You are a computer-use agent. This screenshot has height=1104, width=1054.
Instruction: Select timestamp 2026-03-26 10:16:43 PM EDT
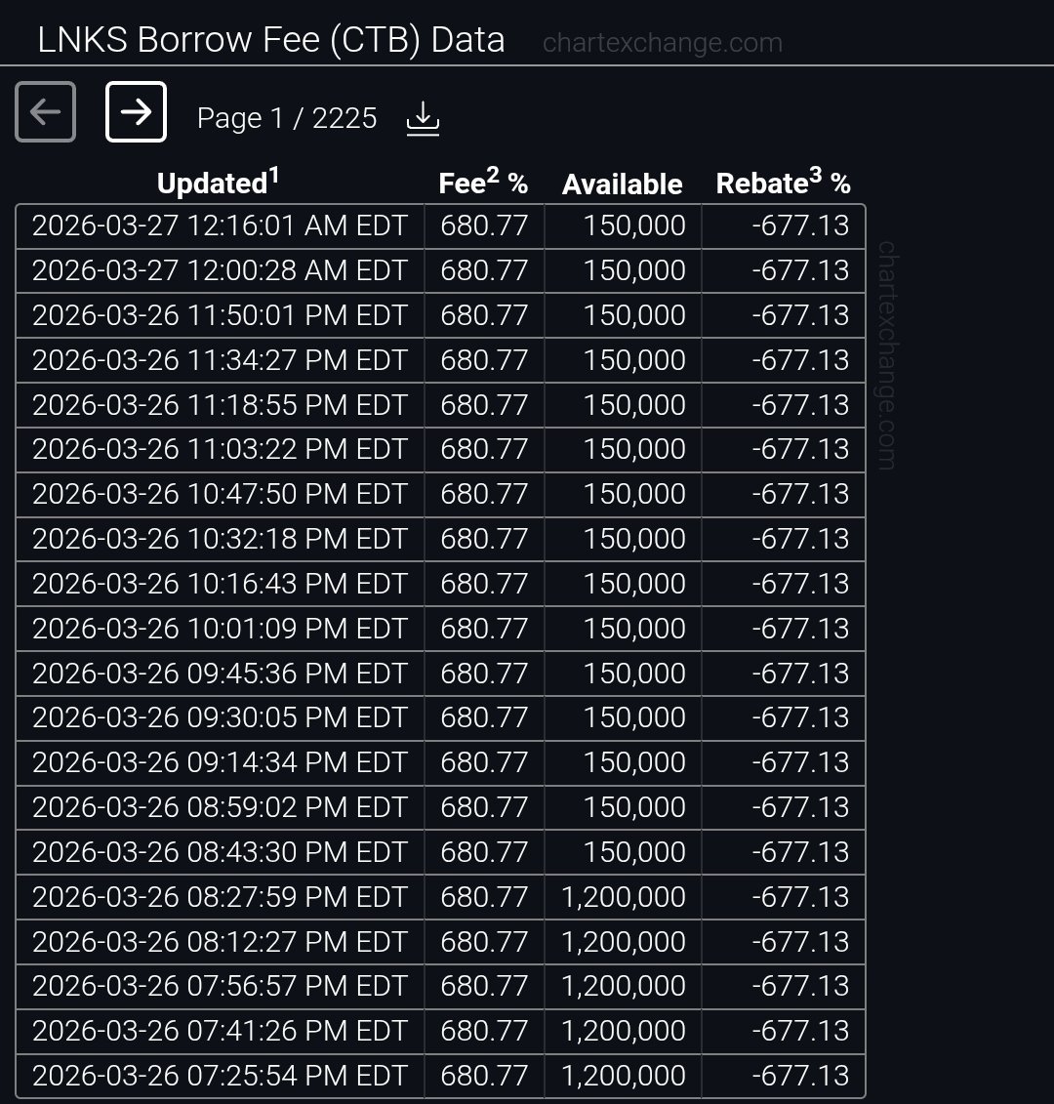(220, 584)
